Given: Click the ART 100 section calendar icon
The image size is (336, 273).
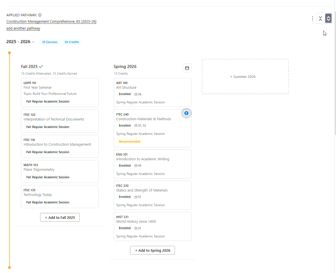Looking at the screenshot, I should coord(136,94).
